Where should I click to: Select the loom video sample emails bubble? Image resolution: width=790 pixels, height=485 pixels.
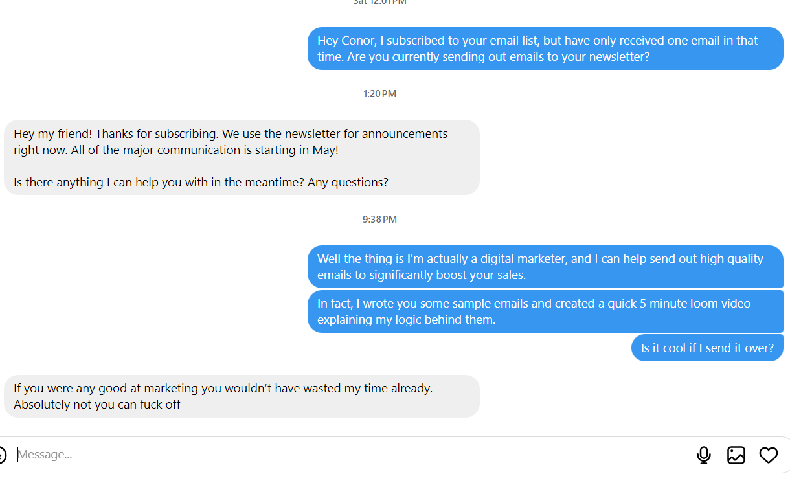545,311
